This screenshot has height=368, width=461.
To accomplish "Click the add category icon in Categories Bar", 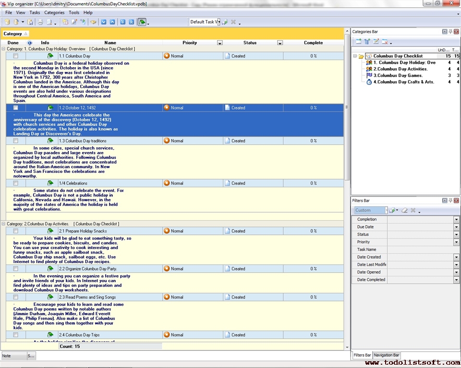I will click(x=359, y=42).
